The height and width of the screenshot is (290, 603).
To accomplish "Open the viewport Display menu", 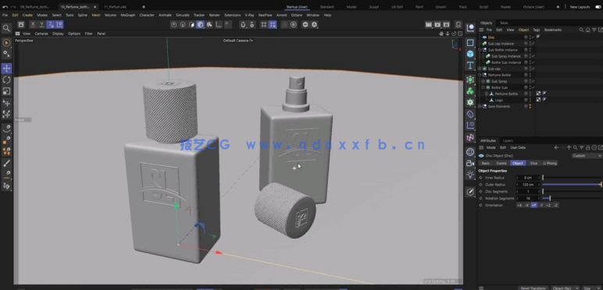I will tap(58, 34).
